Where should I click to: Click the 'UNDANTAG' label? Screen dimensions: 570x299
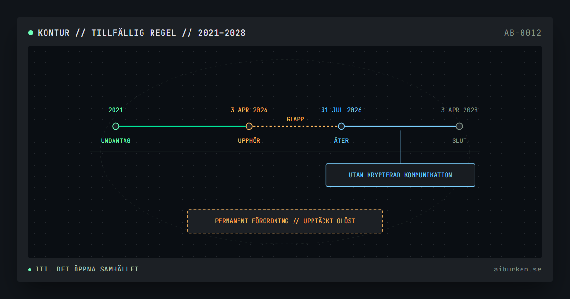pyautogui.click(x=115, y=141)
